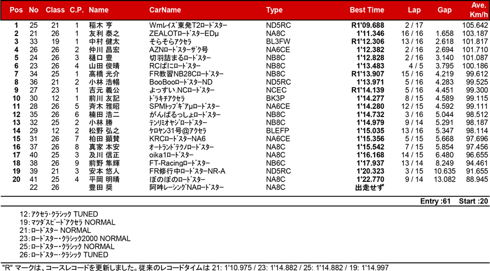The width and height of the screenshot is (490, 271).
Task: Click gap value 5.044
Action: pyautogui.click(x=444, y=115)
